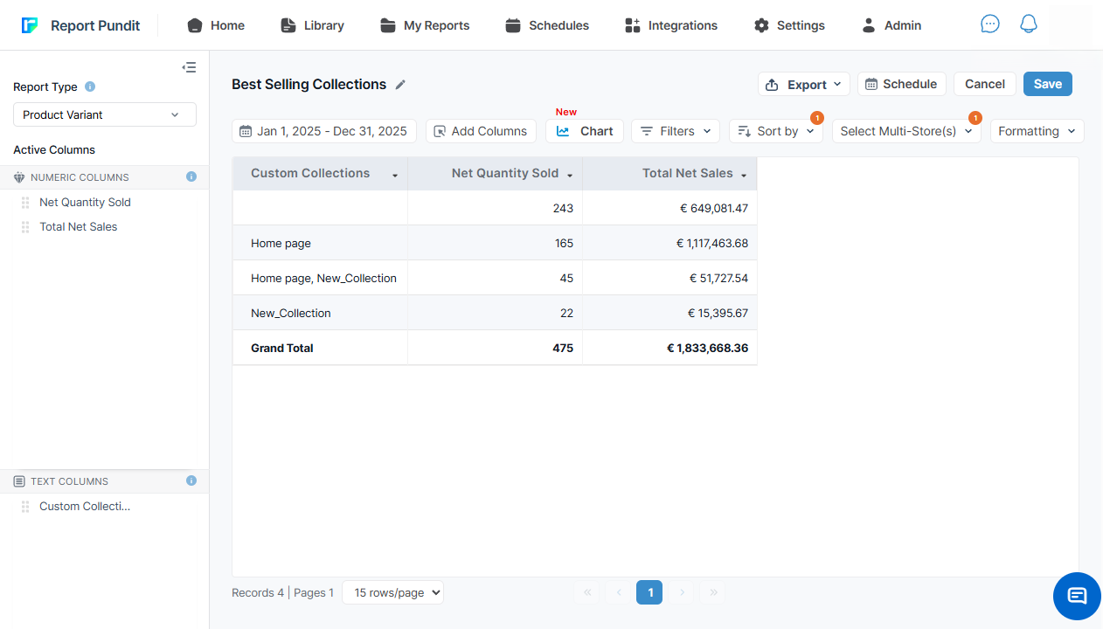This screenshot has height=629, width=1103.
Task: Expand the Filters dropdown
Action: [x=676, y=131]
